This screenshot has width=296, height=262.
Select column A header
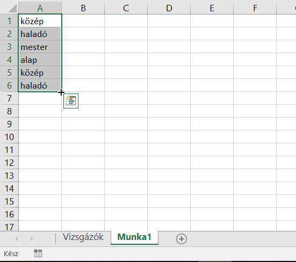(40, 8)
